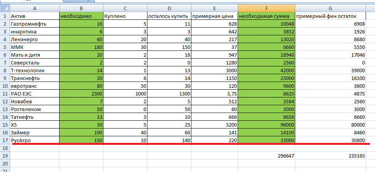This screenshot has width=375, height=172.
Task: Click the 'осталось купить' header cell
Action: [x=169, y=16]
